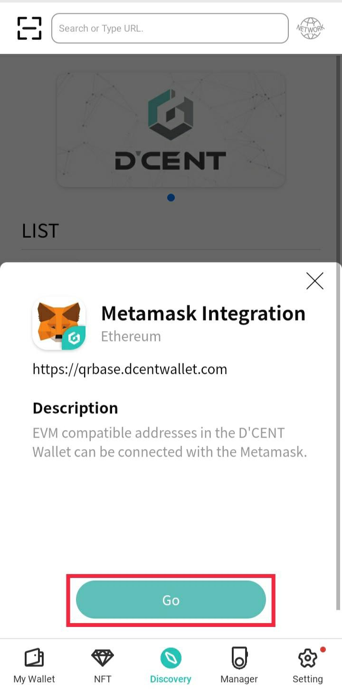Tap the Metamask Integration title
The image size is (342, 694).
[203, 313]
